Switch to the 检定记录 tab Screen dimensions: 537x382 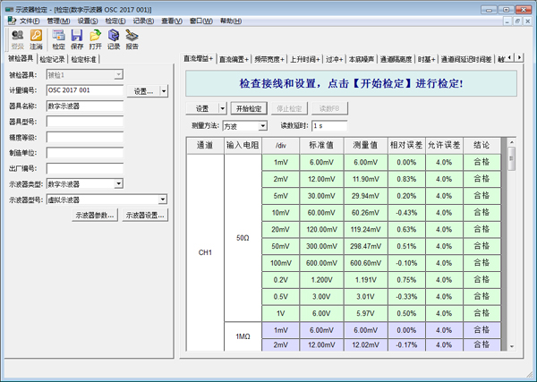pos(53,60)
